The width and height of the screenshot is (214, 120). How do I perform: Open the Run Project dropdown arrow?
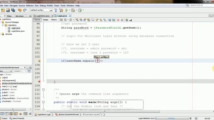70,10
